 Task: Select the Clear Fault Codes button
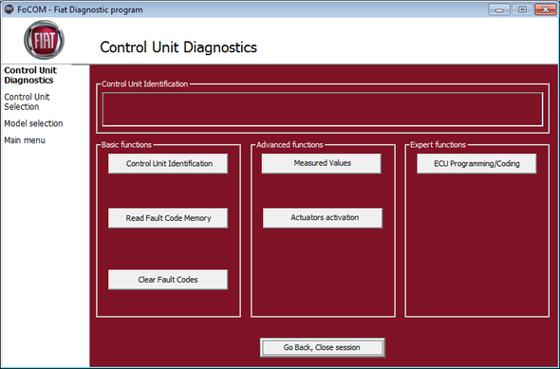pos(168,280)
